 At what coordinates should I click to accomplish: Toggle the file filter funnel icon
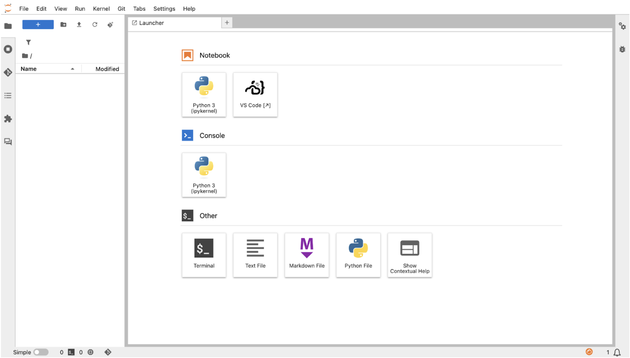point(28,42)
